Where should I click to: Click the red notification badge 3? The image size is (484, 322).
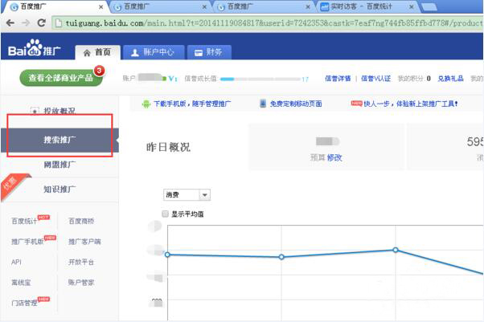pos(99,71)
